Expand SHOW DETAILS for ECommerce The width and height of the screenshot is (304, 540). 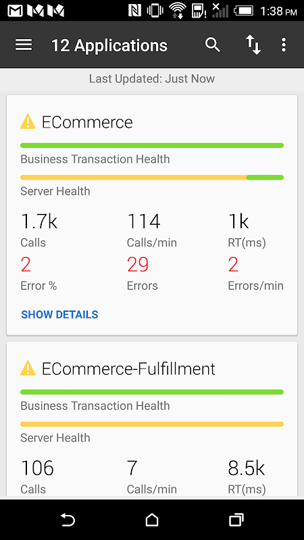(59, 315)
